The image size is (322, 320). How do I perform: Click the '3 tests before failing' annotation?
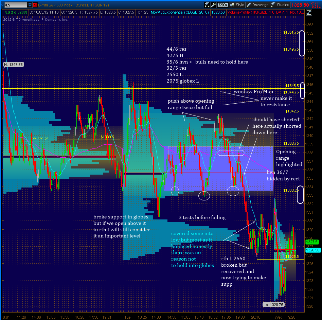point(202,217)
